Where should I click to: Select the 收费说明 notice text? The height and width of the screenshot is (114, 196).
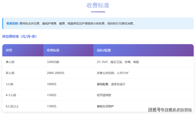click(70, 23)
